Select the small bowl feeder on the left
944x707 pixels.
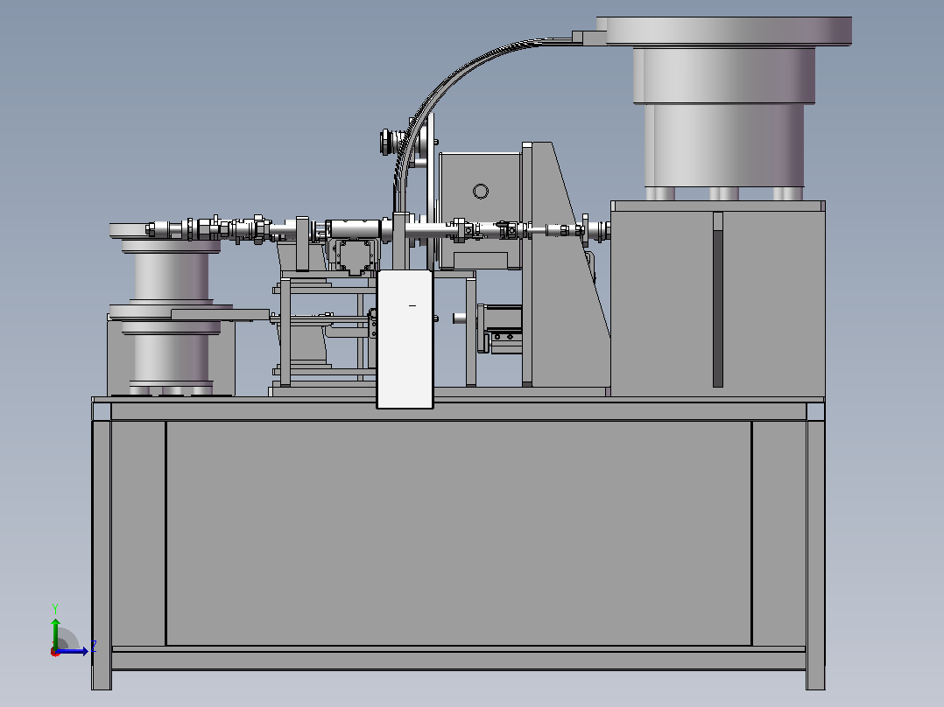coord(171,310)
